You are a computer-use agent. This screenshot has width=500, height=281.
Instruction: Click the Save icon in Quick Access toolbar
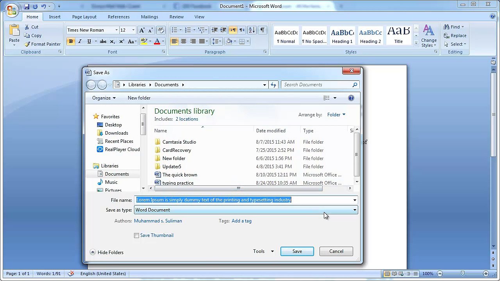click(x=27, y=6)
